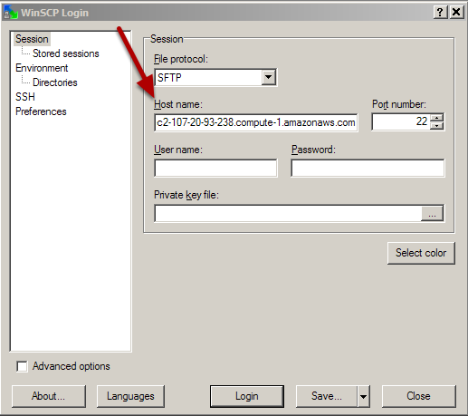Select SSH in the navigation tree

25,97
